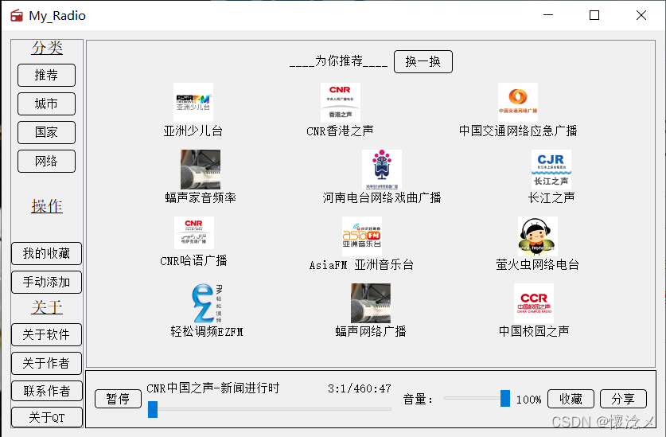Click the 蝠声网络广播 station name
Image resolution: width=666 pixels, height=437 pixels.
tap(370, 331)
